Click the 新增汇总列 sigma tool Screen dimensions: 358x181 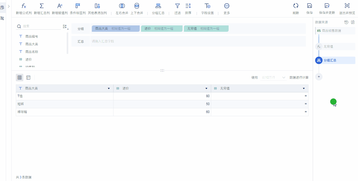42,9
